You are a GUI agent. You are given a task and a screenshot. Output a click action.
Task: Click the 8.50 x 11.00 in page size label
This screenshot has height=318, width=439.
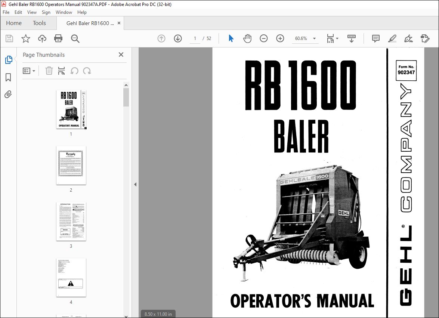click(158, 314)
